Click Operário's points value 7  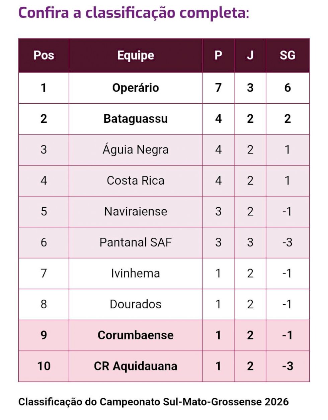[x=218, y=88]
